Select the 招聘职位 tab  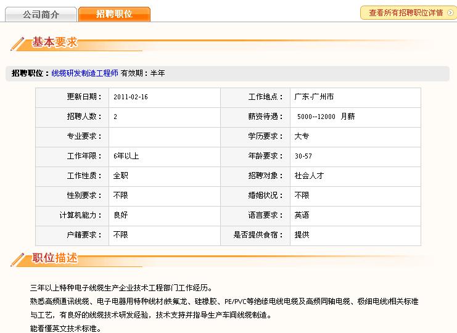pyautogui.click(x=114, y=14)
